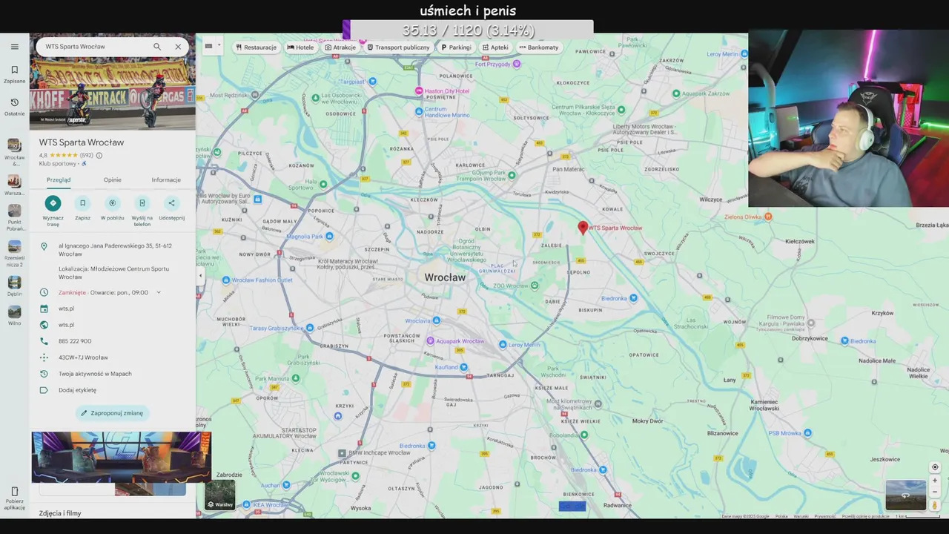This screenshot has width=949, height=534.
Task: Click Wroclavia shopping marker
Action: (436, 320)
